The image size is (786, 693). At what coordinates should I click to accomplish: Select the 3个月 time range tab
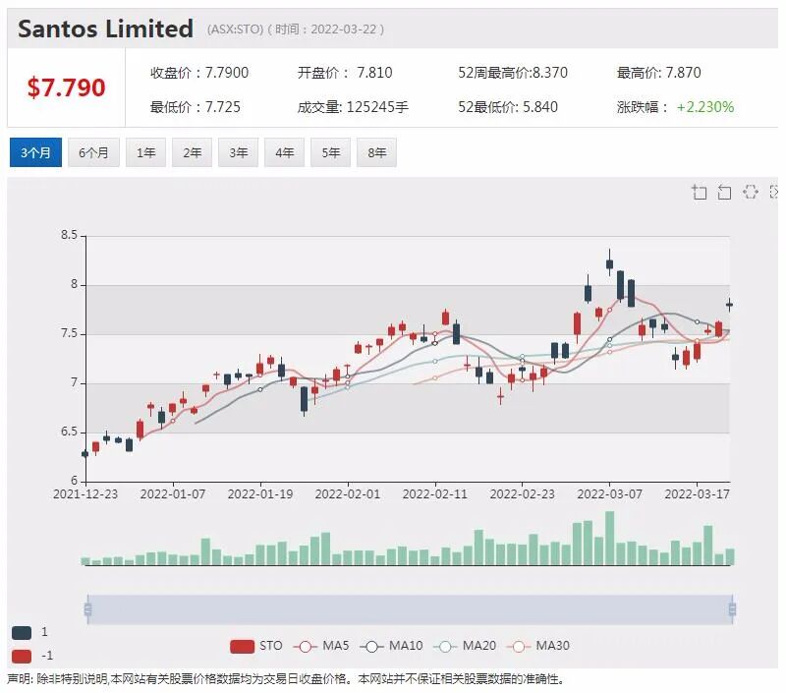pos(35,152)
